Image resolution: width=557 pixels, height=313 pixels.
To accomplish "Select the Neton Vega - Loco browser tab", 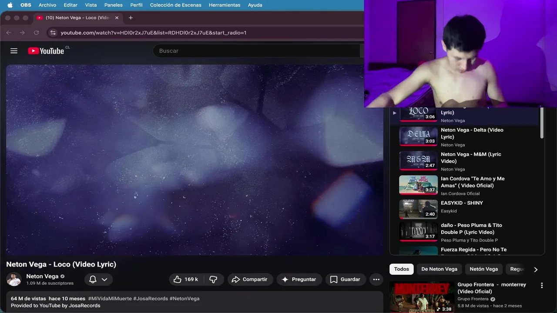I will [x=77, y=18].
